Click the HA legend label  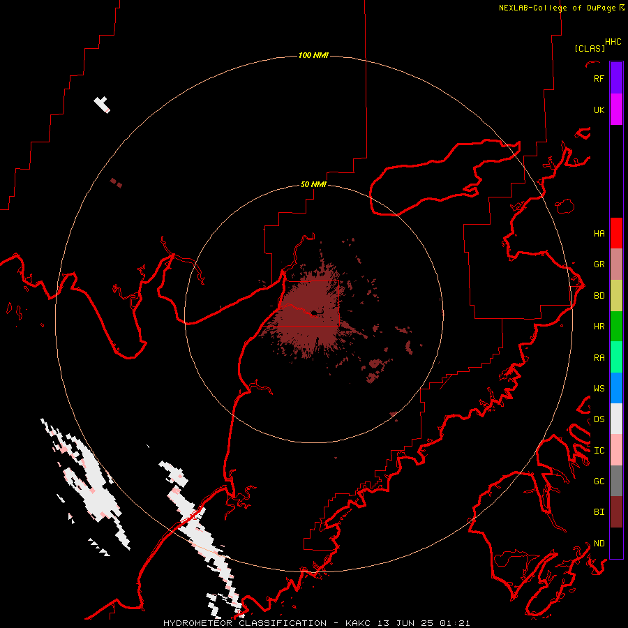(599, 234)
